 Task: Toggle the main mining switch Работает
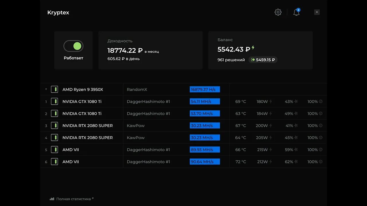[x=73, y=46]
